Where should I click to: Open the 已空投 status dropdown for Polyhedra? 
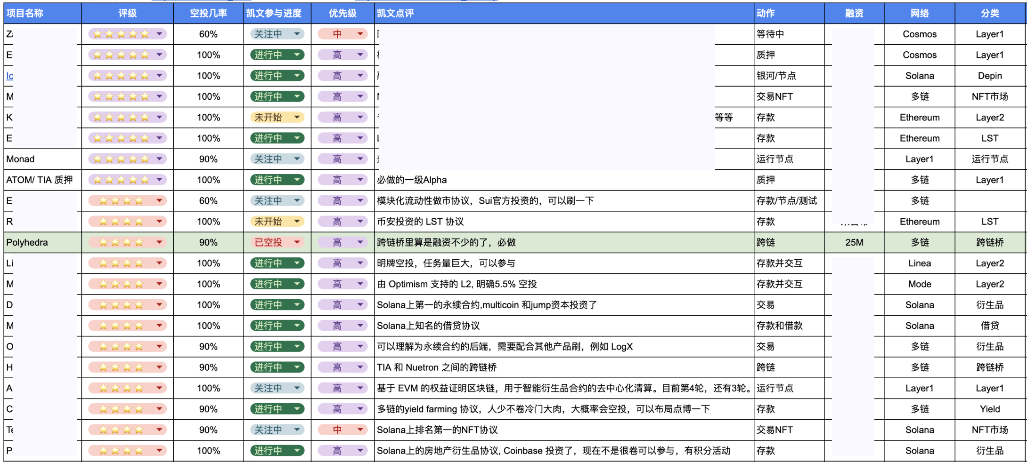tap(277, 242)
